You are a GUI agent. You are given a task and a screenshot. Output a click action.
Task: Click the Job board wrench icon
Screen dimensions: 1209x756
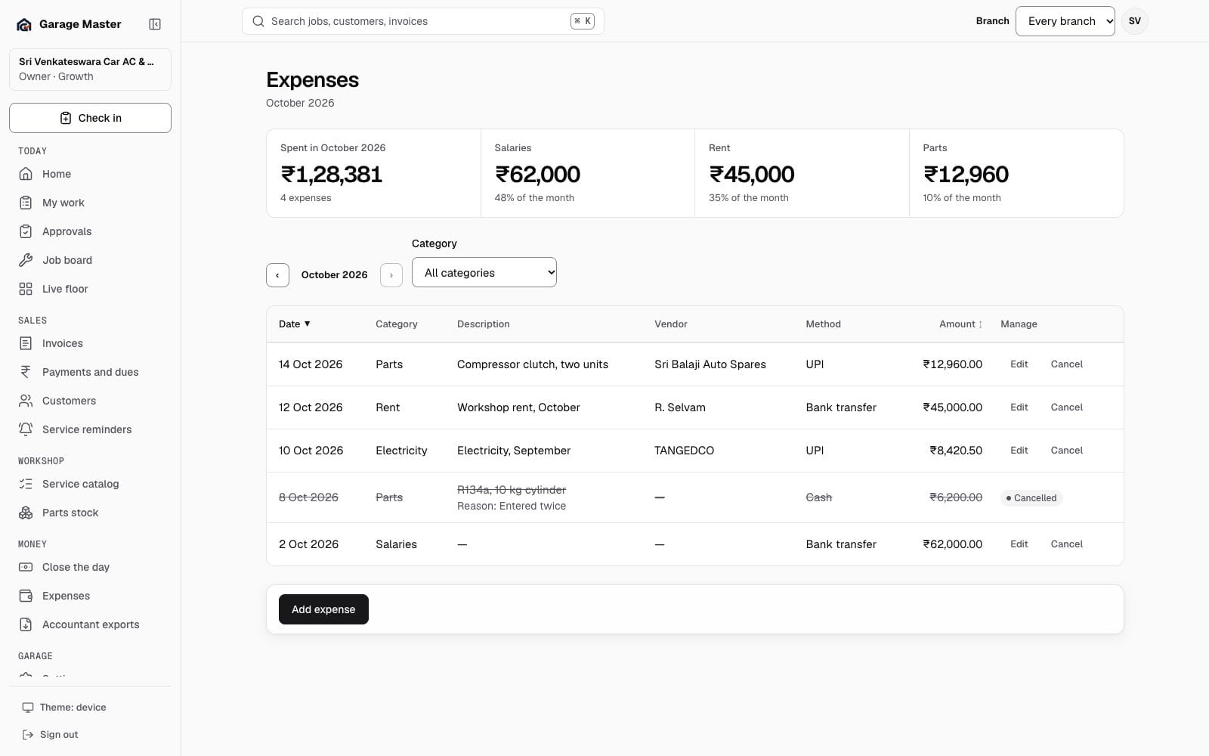pyautogui.click(x=26, y=260)
